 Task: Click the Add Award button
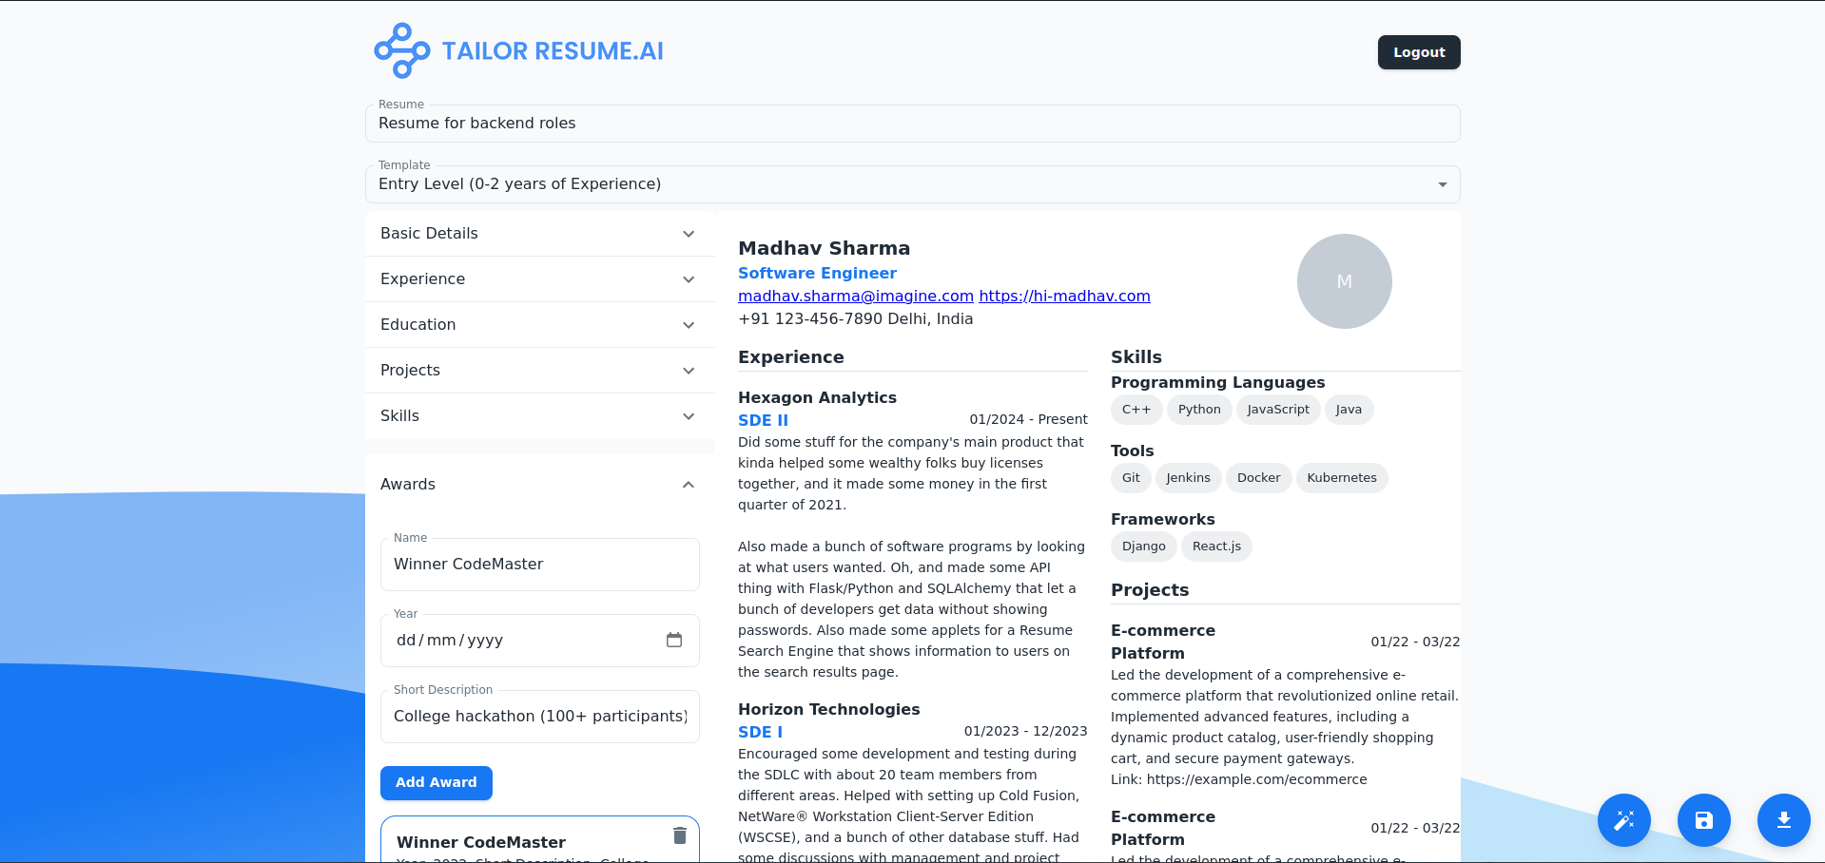coord(436,782)
